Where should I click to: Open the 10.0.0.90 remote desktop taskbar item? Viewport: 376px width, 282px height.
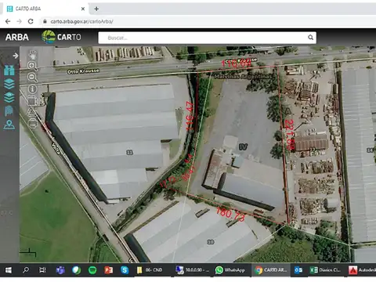point(193,270)
